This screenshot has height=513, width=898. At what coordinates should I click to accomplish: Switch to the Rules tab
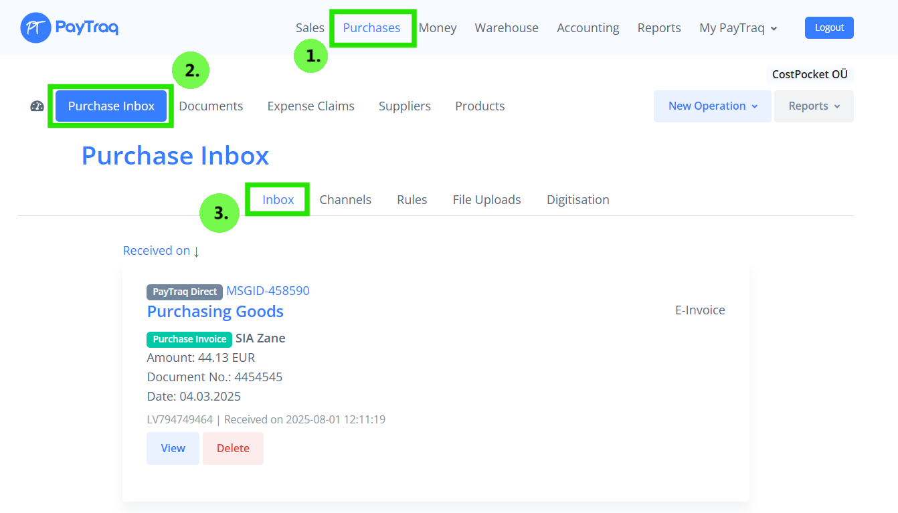pos(412,200)
